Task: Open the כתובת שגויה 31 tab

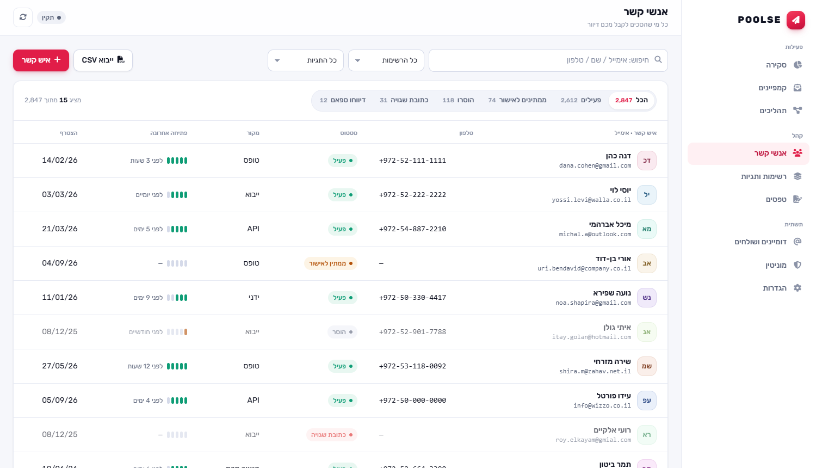Action: (404, 100)
